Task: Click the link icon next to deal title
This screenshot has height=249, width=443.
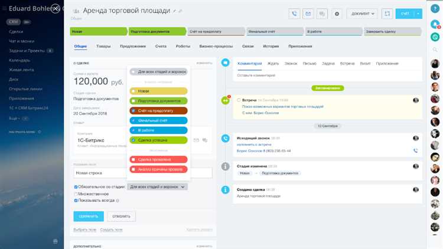Action: pyautogui.click(x=180, y=11)
